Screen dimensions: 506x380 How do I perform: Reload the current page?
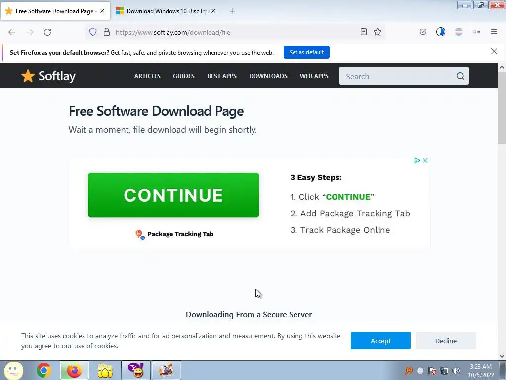(47, 32)
